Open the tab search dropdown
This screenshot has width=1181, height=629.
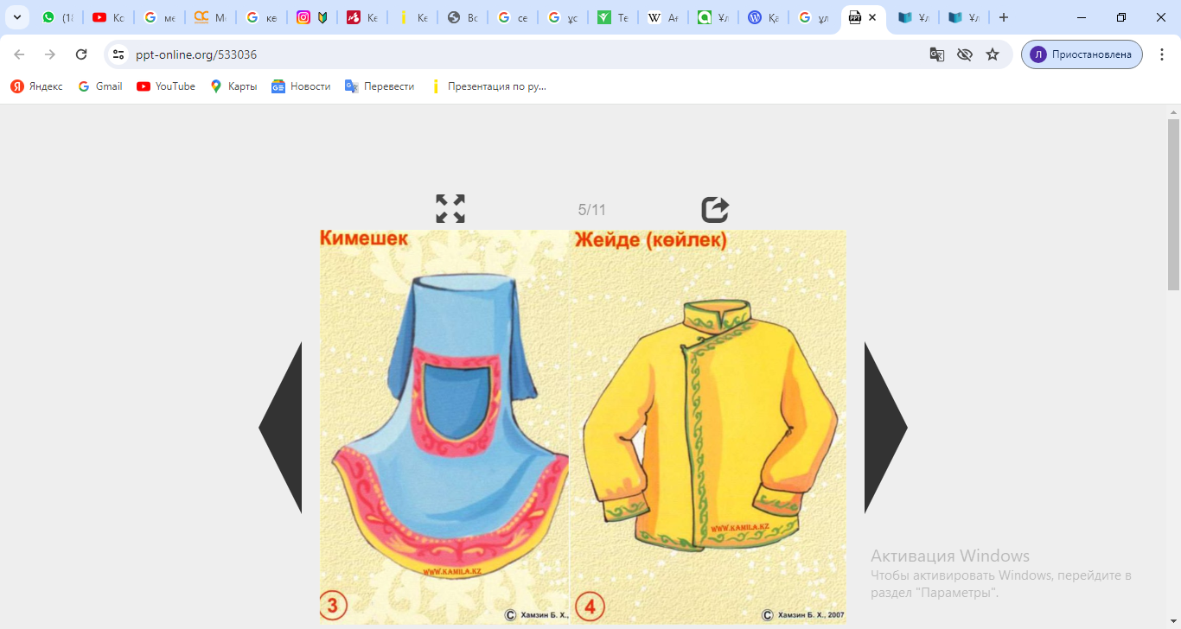coord(17,17)
